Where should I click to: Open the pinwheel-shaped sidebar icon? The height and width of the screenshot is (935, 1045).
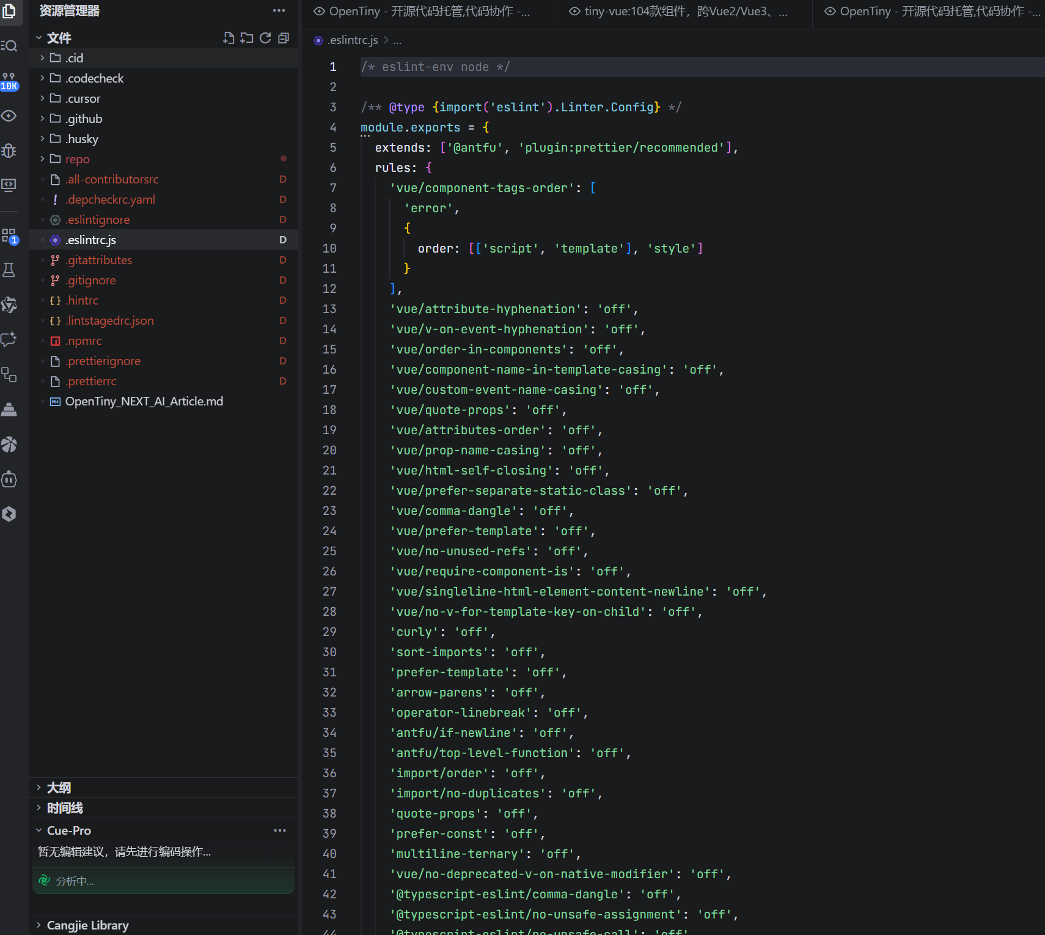(x=9, y=444)
